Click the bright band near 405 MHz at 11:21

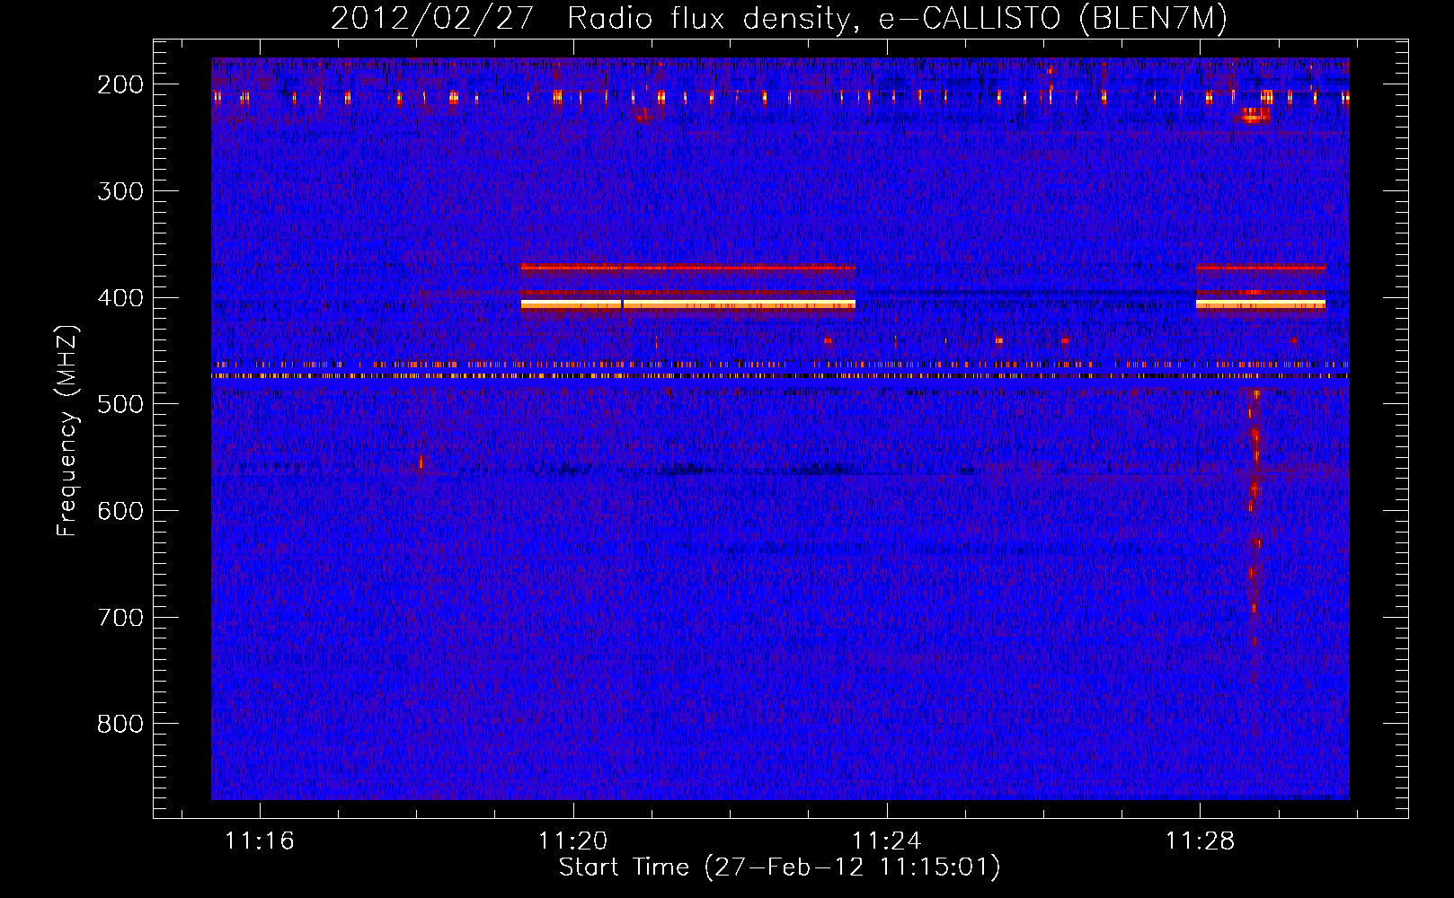click(x=688, y=304)
